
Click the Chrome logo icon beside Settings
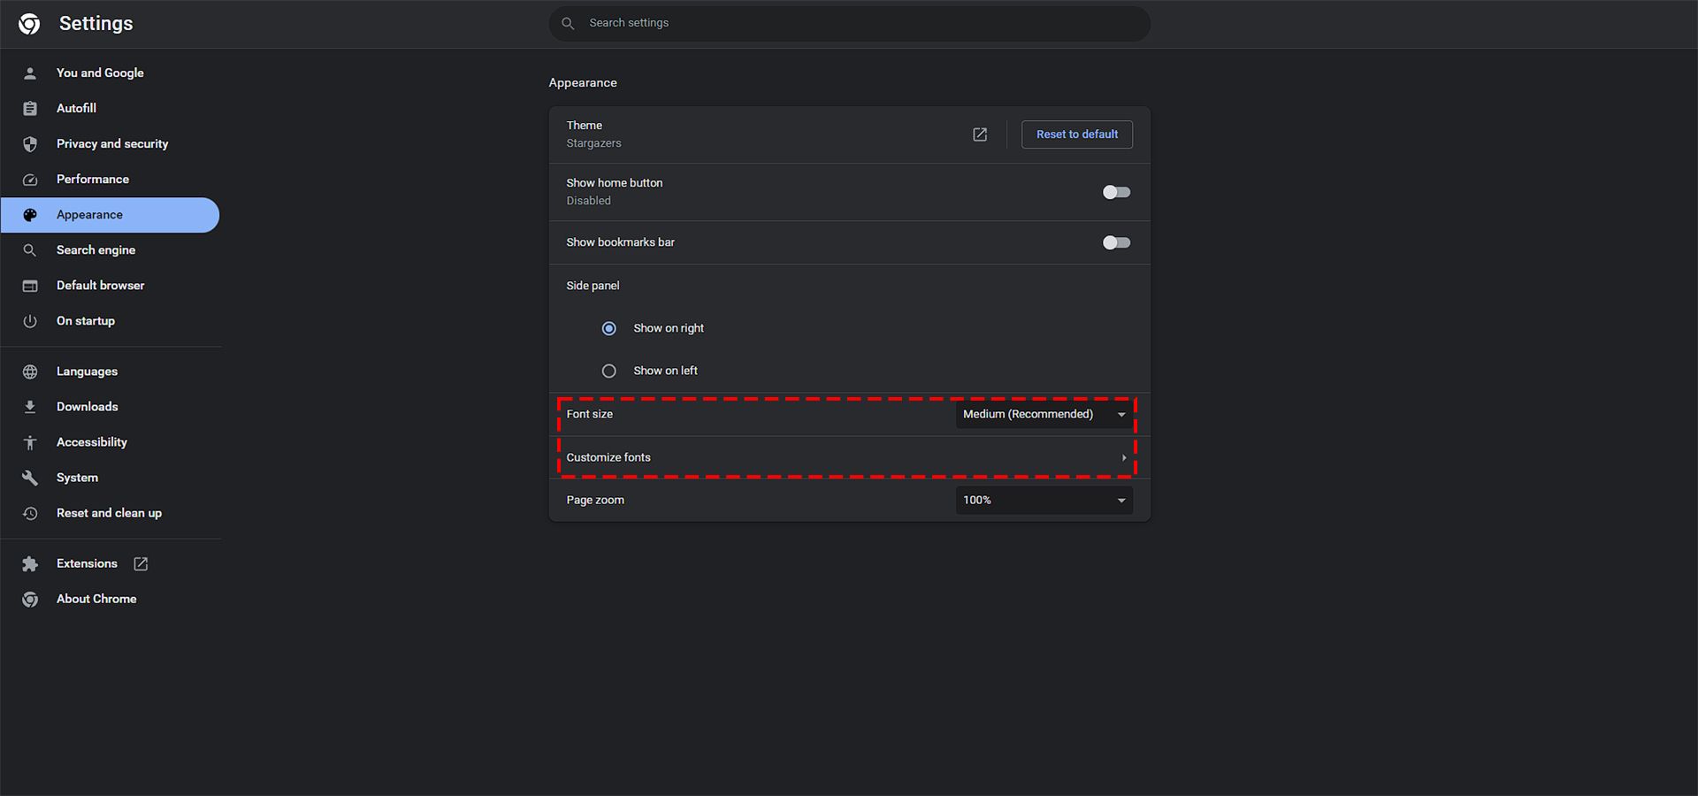point(29,24)
